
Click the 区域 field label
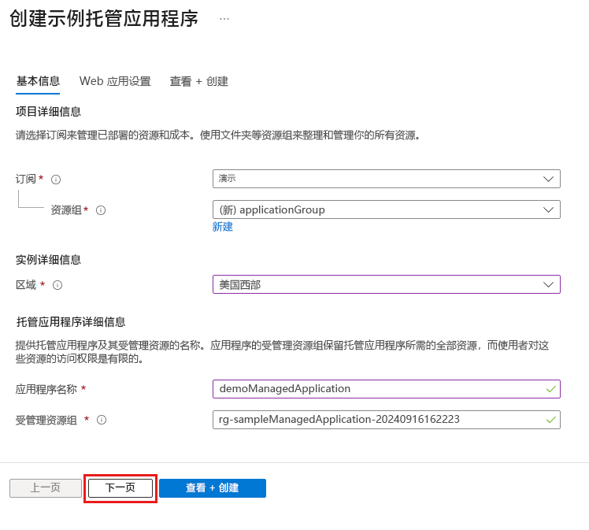tap(26, 285)
